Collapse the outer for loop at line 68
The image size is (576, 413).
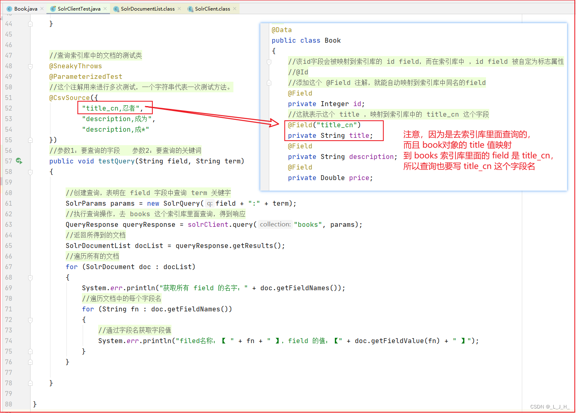click(x=31, y=277)
